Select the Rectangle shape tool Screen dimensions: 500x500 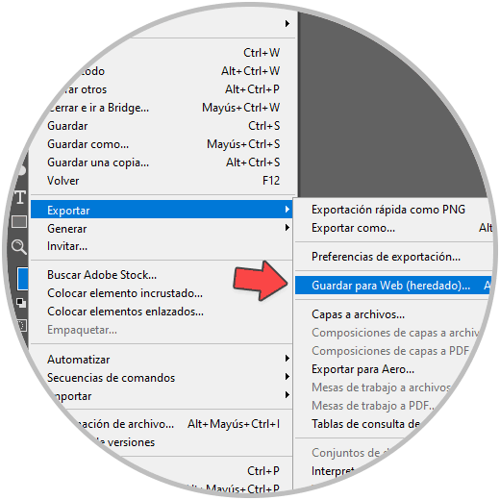pyautogui.click(x=19, y=222)
